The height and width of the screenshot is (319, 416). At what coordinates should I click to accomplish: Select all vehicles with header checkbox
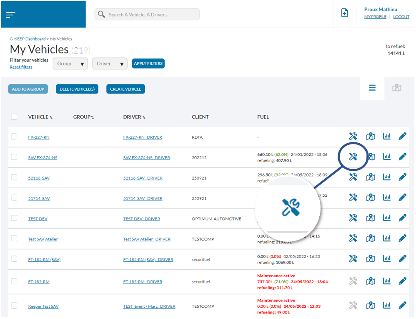coord(14,117)
